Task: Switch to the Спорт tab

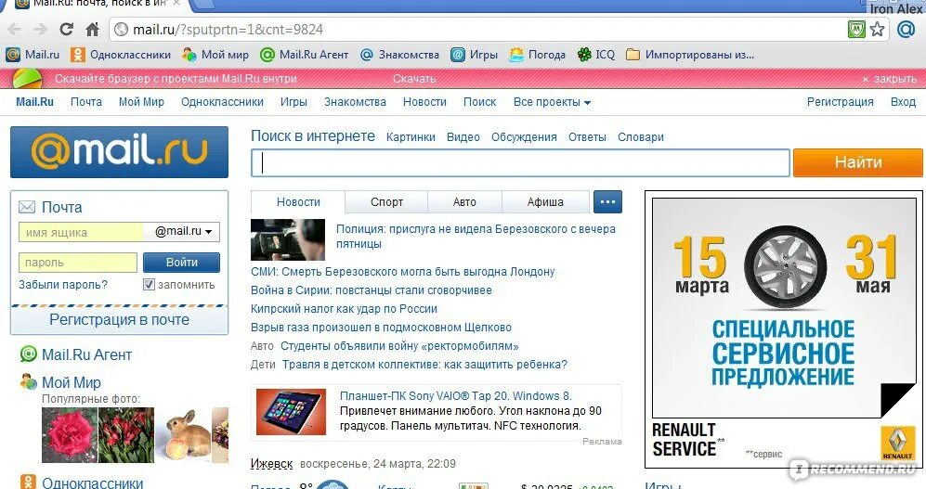Action: coord(386,201)
